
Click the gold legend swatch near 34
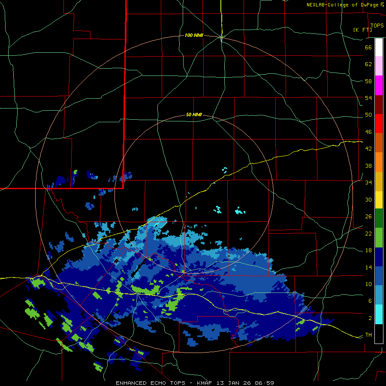(379, 182)
